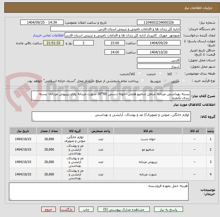
Task: Click the توضیحات خریدار text area
Action: (99, 192)
